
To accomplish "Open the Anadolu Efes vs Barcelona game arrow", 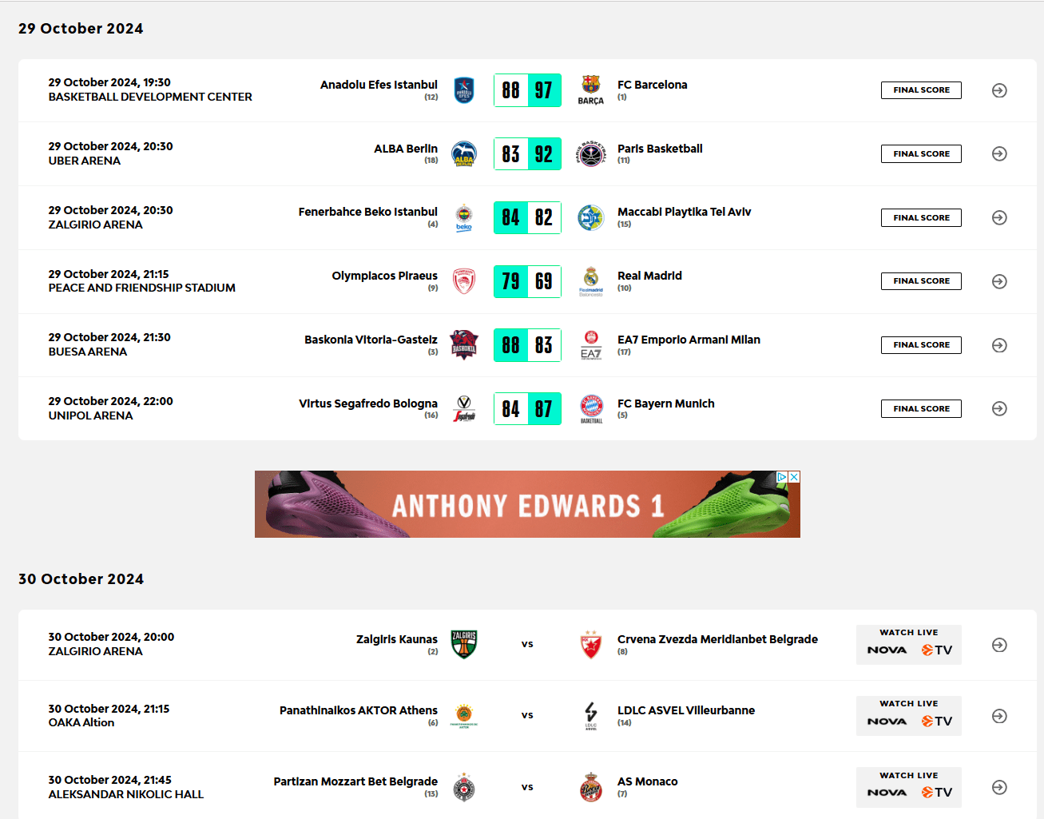I will [999, 90].
